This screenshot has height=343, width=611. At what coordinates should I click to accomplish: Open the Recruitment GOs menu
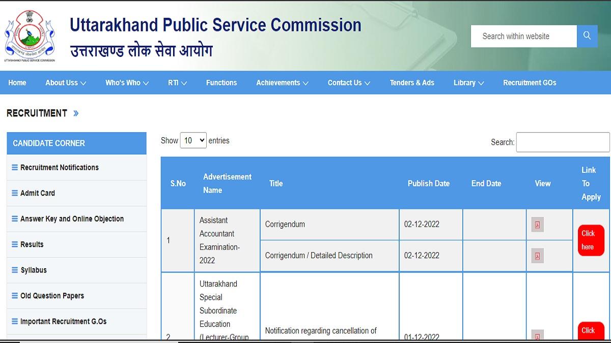pyautogui.click(x=530, y=82)
